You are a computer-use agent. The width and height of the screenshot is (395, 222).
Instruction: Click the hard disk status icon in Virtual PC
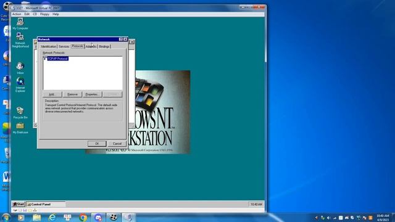pos(15,210)
